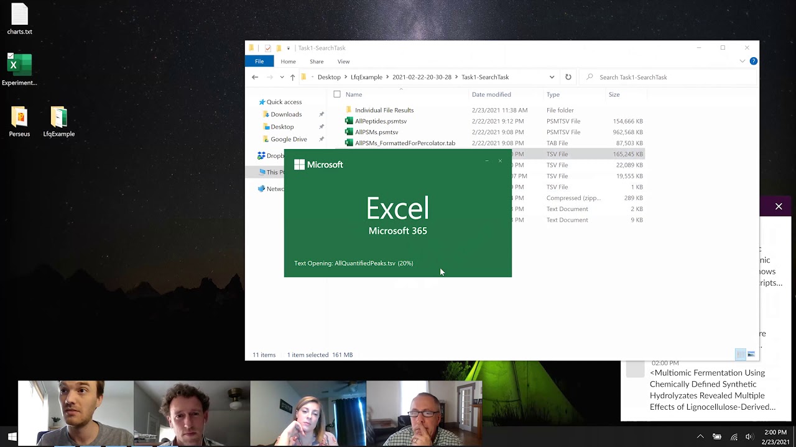This screenshot has width=796, height=447.
Task: Open the Perseus folder on desktop
Action: [x=19, y=121]
